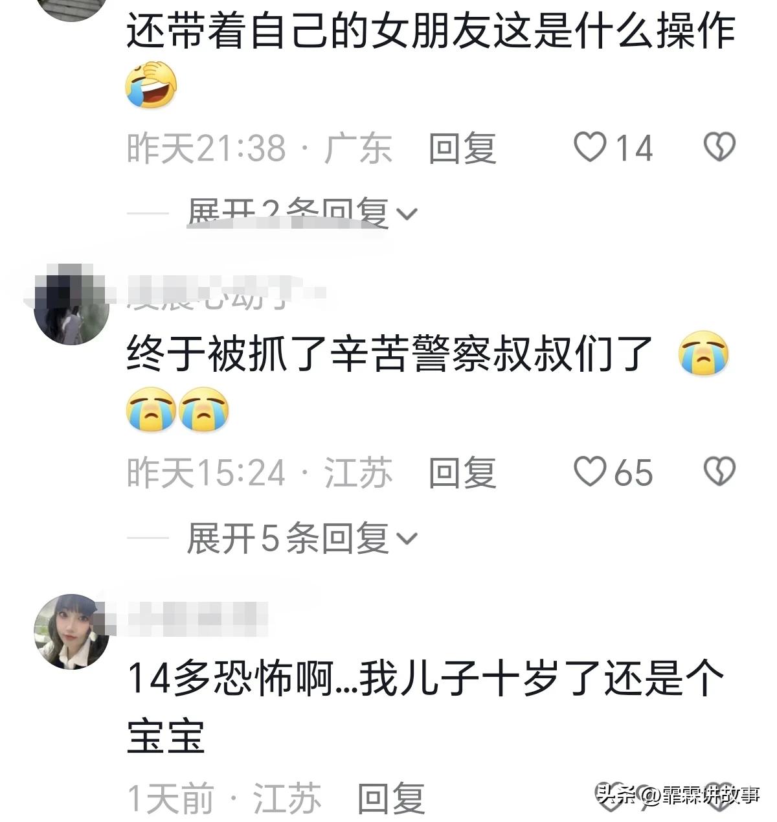Click the 头条 @霏霖讲故事 watermark

point(678,795)
